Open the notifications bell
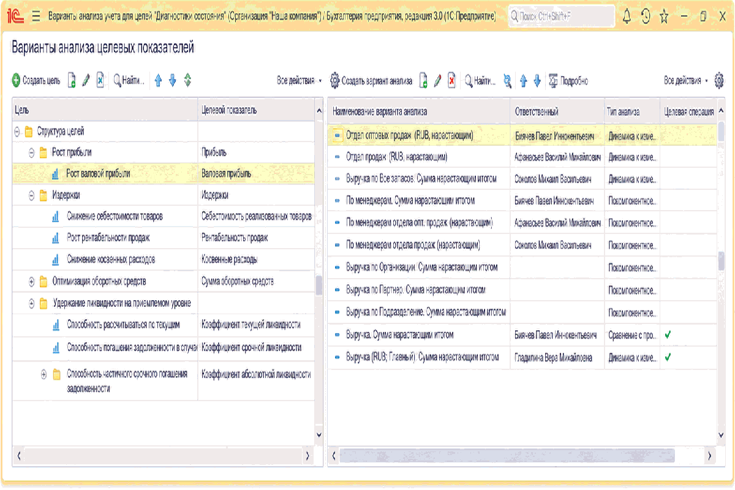 (627, 17)
